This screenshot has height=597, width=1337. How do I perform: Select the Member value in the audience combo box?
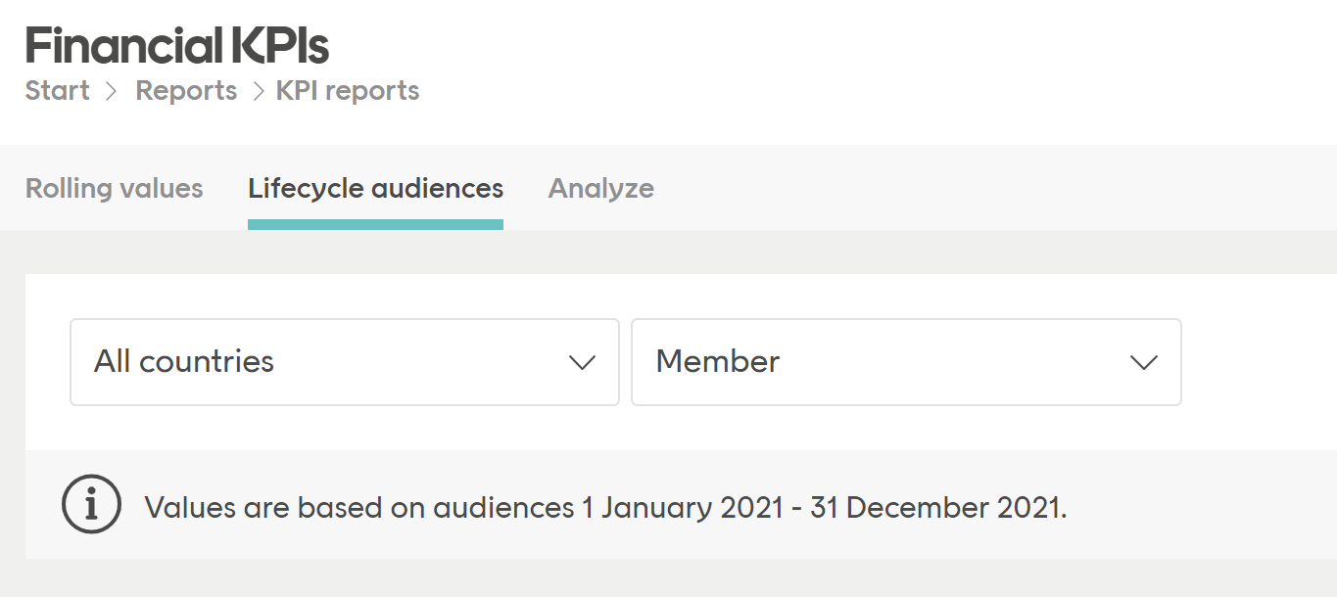pyautogui.click(x=718, y=362)
